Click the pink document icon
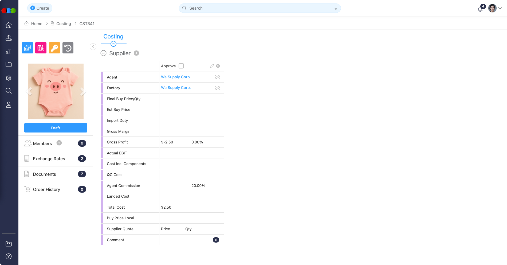This screenshot has height=265, width=507. click(x=41, y=48)
